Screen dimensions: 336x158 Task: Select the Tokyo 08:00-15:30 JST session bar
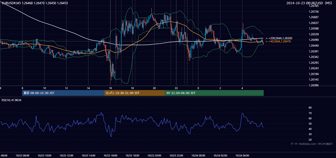(x=63, y=93)
